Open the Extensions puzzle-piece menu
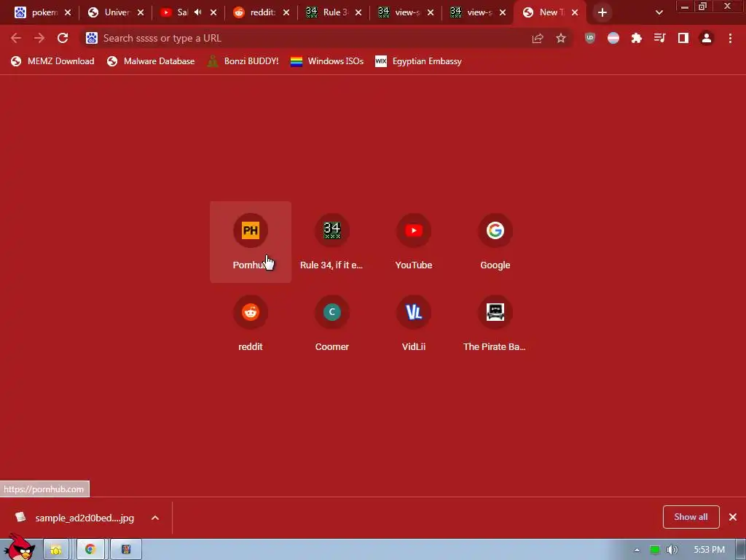The width and height of the screenshot is (746, 560). [637, 38]
